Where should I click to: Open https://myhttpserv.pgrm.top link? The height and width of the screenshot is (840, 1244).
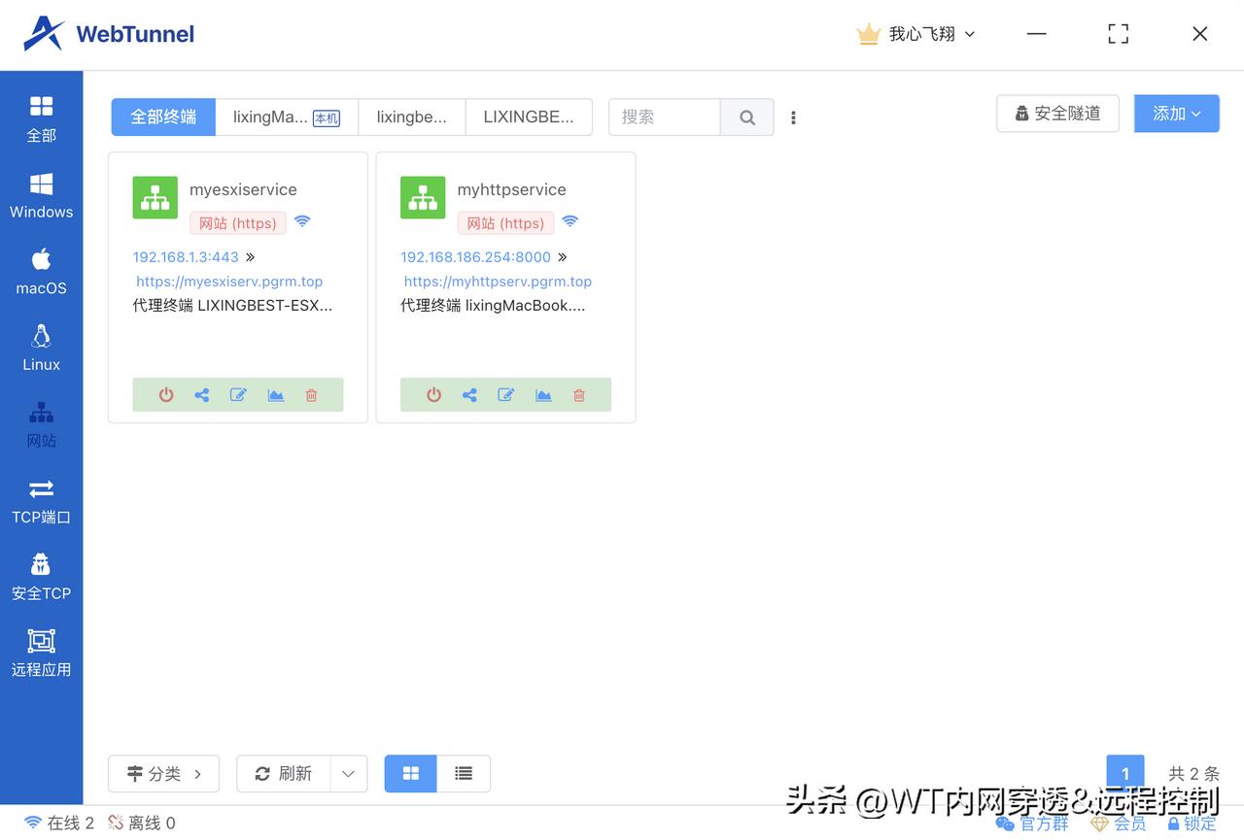[x=498, y=282]
